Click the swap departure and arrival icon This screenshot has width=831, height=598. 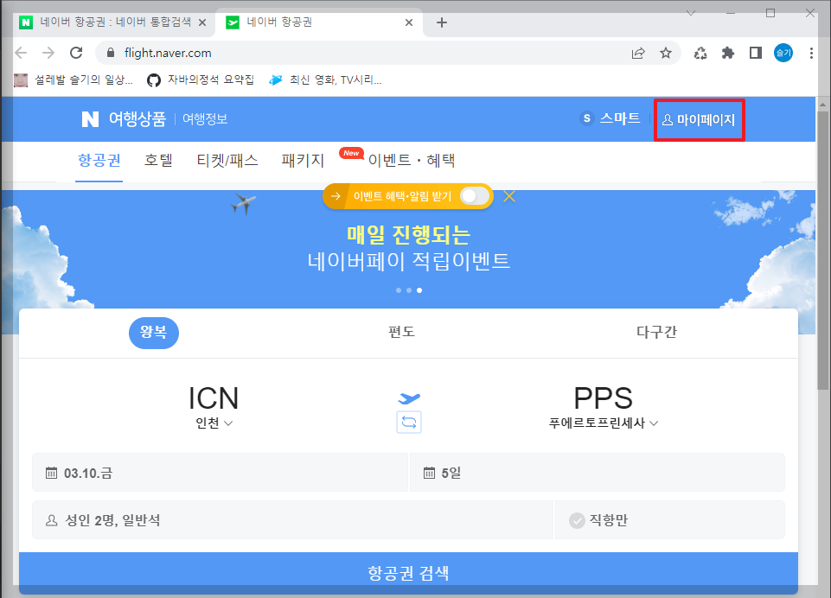coord(409,423)
